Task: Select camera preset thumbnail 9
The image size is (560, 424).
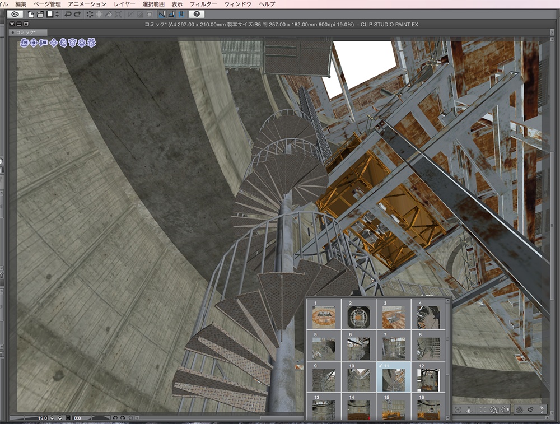Action: pos(324,377)
